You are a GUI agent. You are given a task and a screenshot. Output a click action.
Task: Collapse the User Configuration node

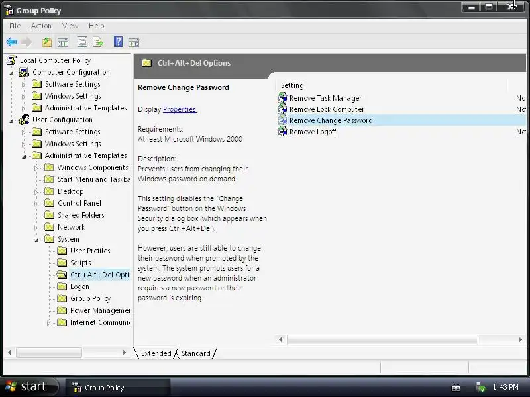point(12,120)
